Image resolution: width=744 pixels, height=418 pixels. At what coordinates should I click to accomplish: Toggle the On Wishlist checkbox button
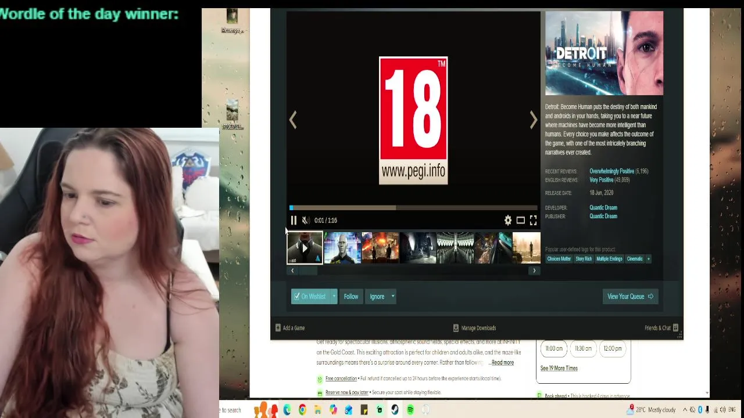(x=311, y=296)
